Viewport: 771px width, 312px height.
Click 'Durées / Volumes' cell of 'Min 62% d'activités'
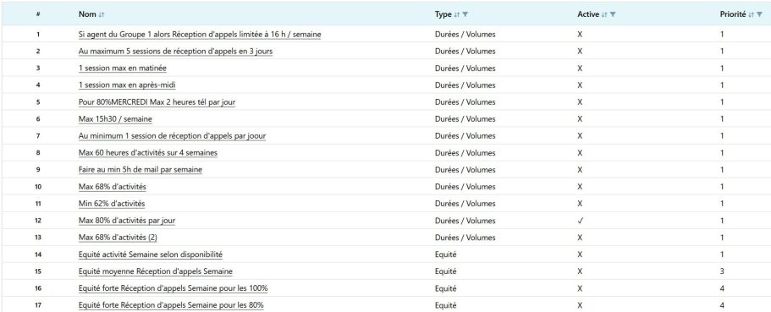(x=465, y=204)
